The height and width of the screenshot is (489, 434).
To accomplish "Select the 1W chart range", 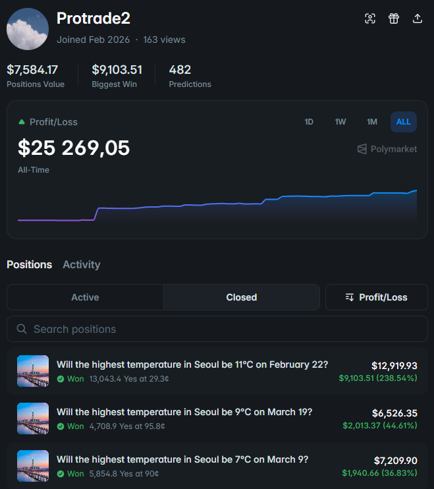I will click(x=340, y=122).
